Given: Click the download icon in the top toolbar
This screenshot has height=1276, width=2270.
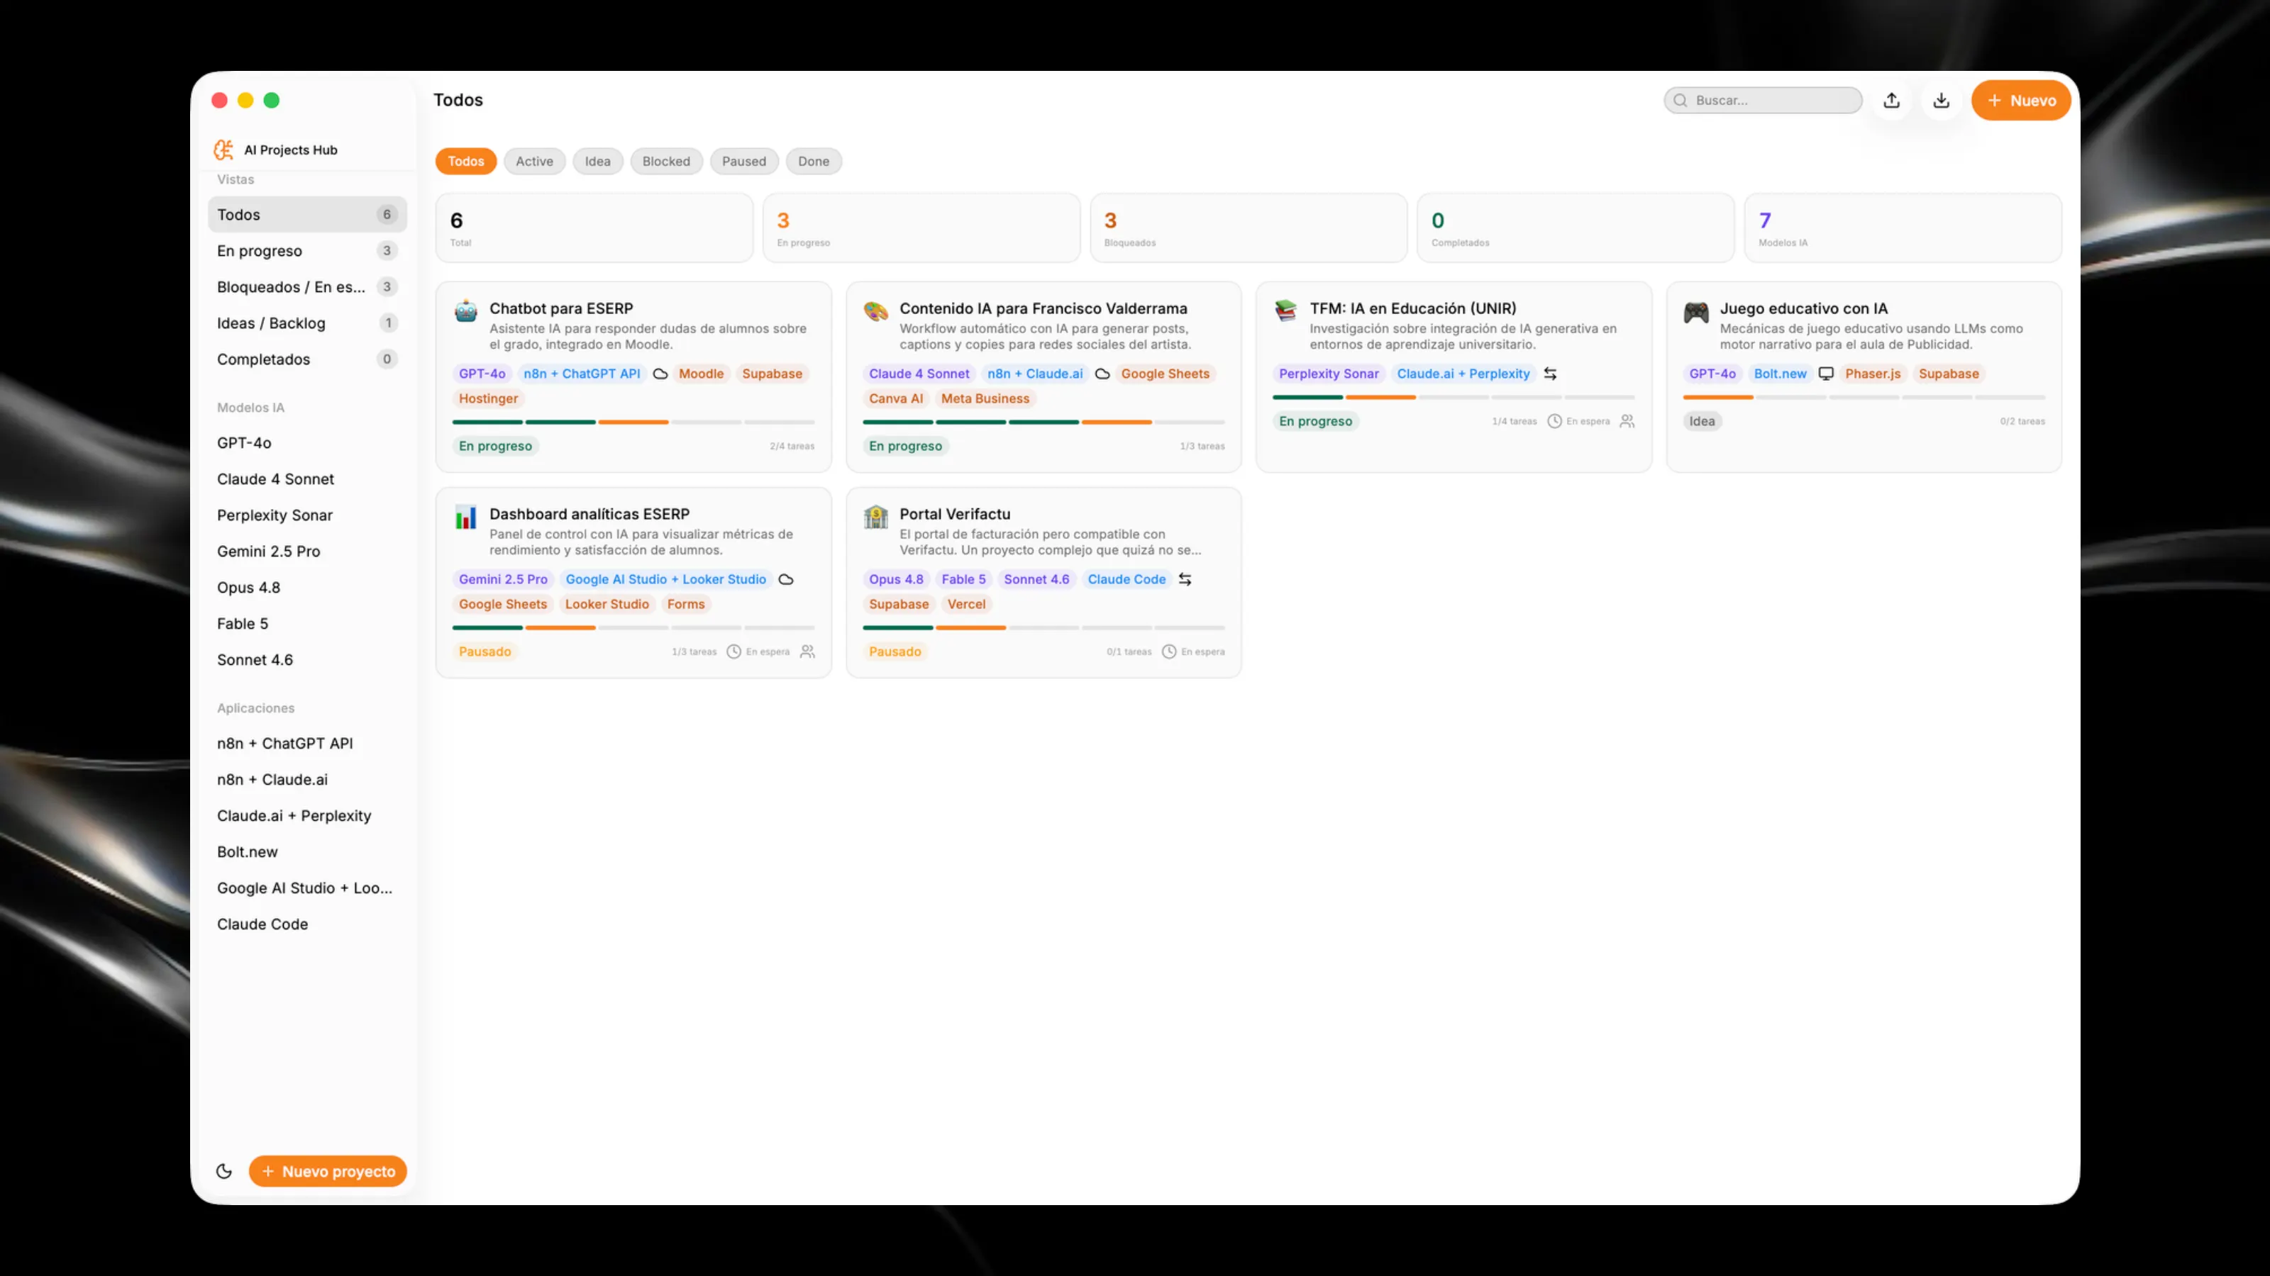Looking at the screenshot, I should pyautogui.click(x=1942, y=101).
